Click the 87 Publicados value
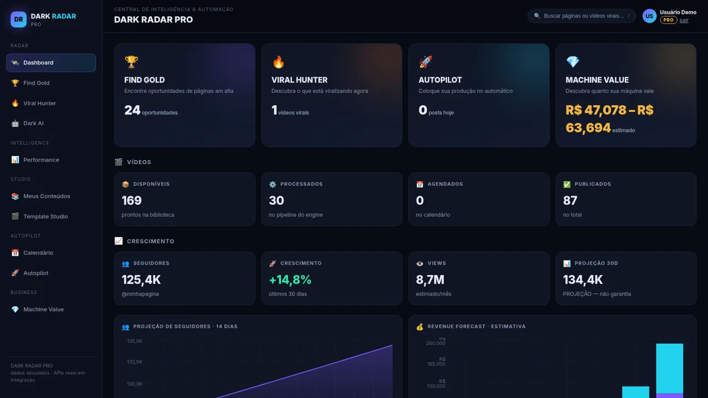This screenshot has width=708, height=398. click(570, 201)
